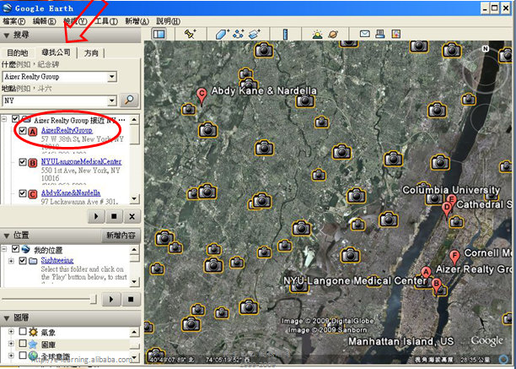This screenshot has height=369, width=516.
Task: Uncheck AizerRealtyGroup result checkbox
Action: tap(23, 131)
